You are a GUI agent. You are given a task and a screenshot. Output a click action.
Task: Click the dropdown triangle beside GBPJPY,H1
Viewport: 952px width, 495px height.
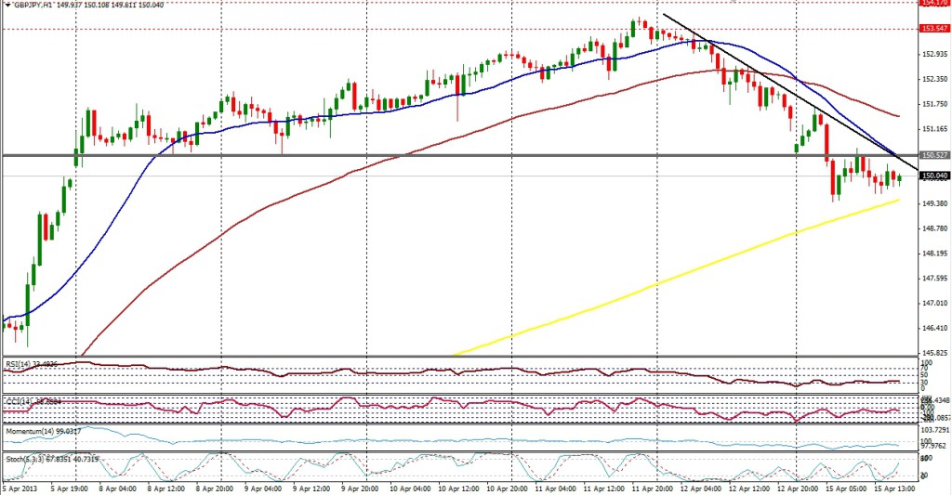point(7,5)
